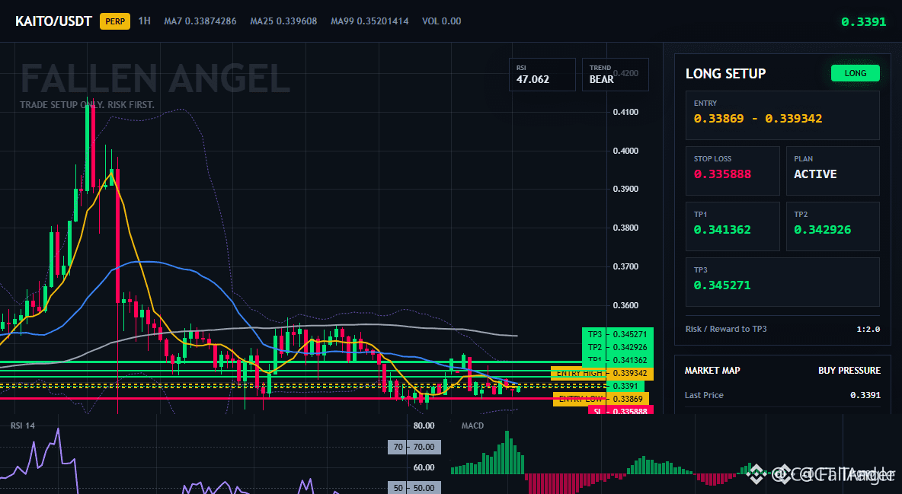This screenshot has width=902, height=494.
Task: Click the 0.3700 price axis label
Action: point(625,267)
